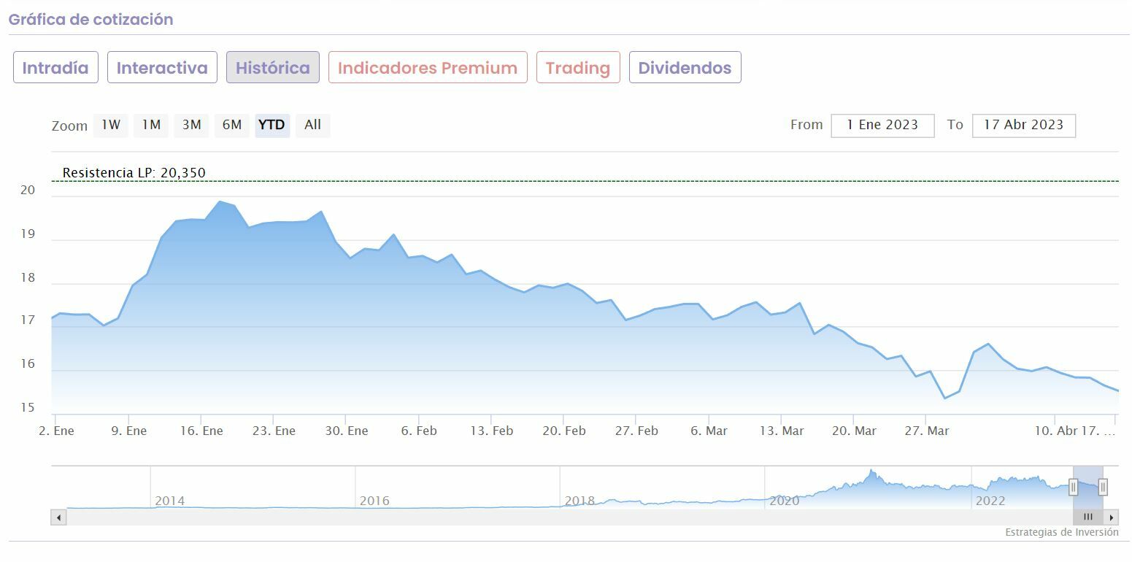The height and width of the screenshot is (562, 1132).
Task: Open the Intradía chart tab
Action: pyautogui.click(x=55, y=68)
